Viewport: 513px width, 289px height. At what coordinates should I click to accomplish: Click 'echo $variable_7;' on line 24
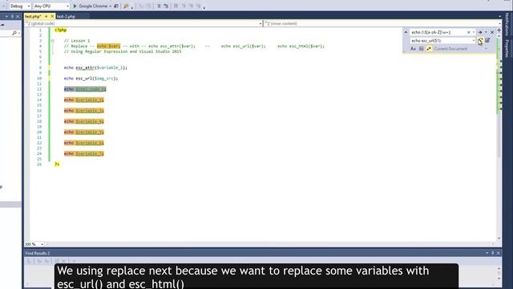(x=83, y=153)
